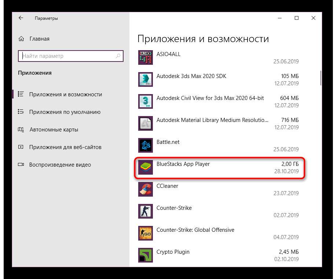Click the Battle.net app icon
Viewport: 334px width, 279px height.
point(145,145)
